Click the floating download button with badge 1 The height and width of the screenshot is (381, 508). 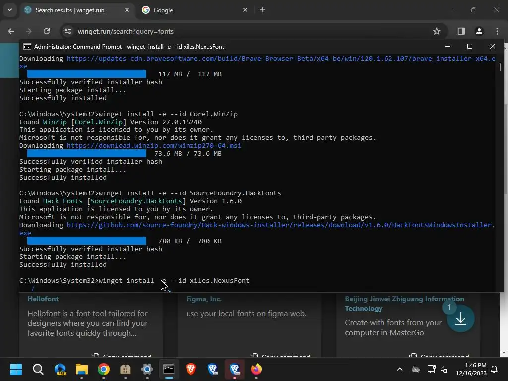[460, 319]
